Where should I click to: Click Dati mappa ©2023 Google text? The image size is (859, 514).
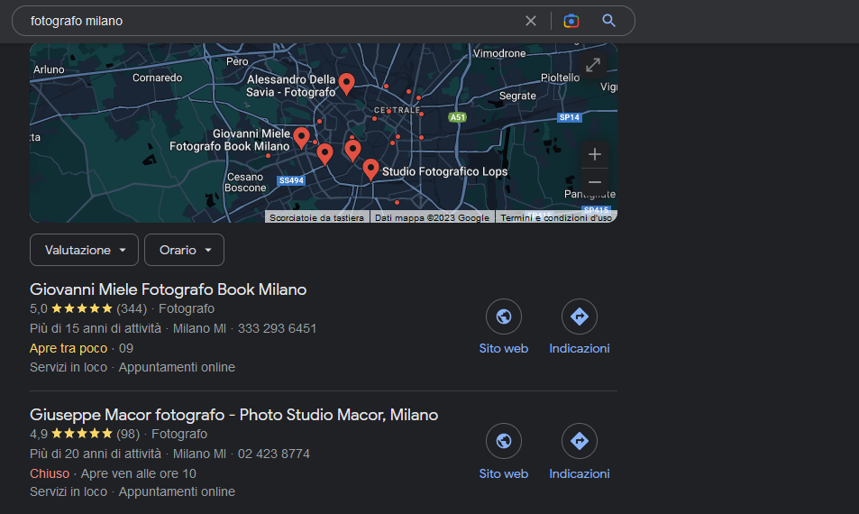[x=433, y=217]
